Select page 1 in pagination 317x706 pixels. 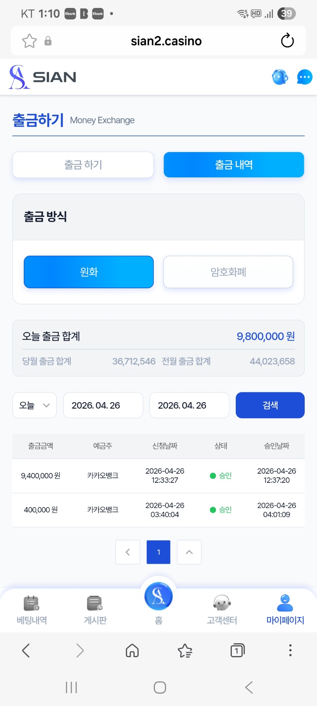point(158,552)
